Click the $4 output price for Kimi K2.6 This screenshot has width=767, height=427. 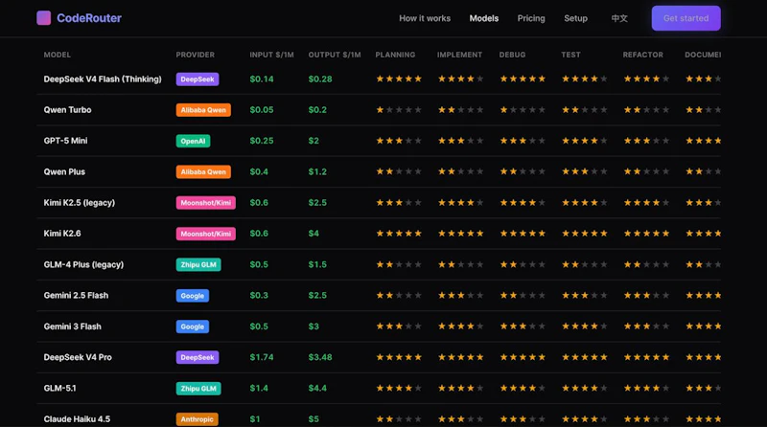314,234
